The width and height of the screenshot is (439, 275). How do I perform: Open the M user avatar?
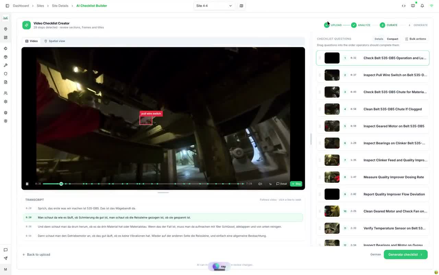5,270
